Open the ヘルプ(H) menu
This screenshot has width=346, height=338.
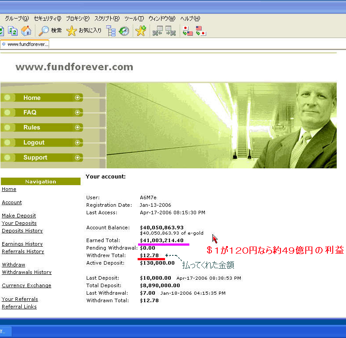190,19
